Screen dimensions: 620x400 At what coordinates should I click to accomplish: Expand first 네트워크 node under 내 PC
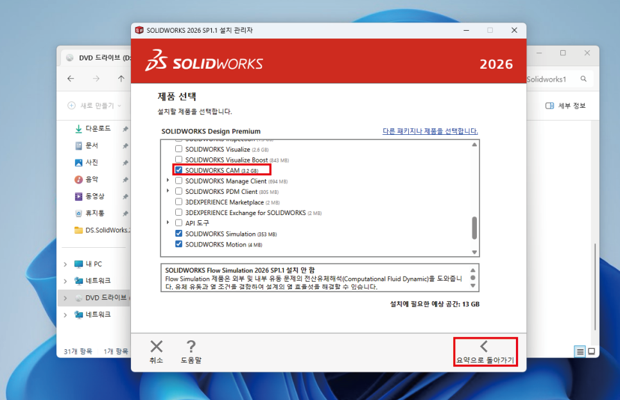click(x=65, y=281)
